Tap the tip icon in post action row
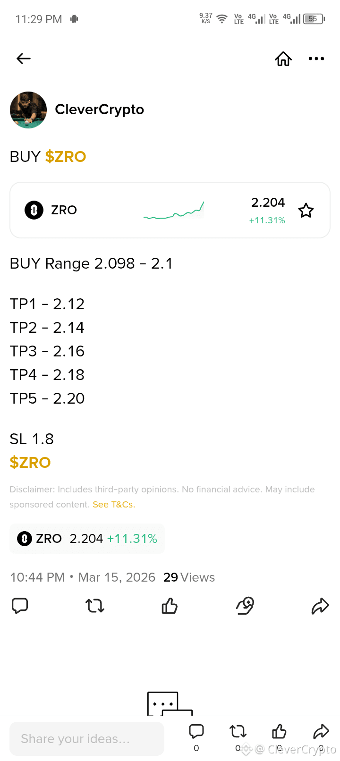The image size is (340, 761). (245, 606)
